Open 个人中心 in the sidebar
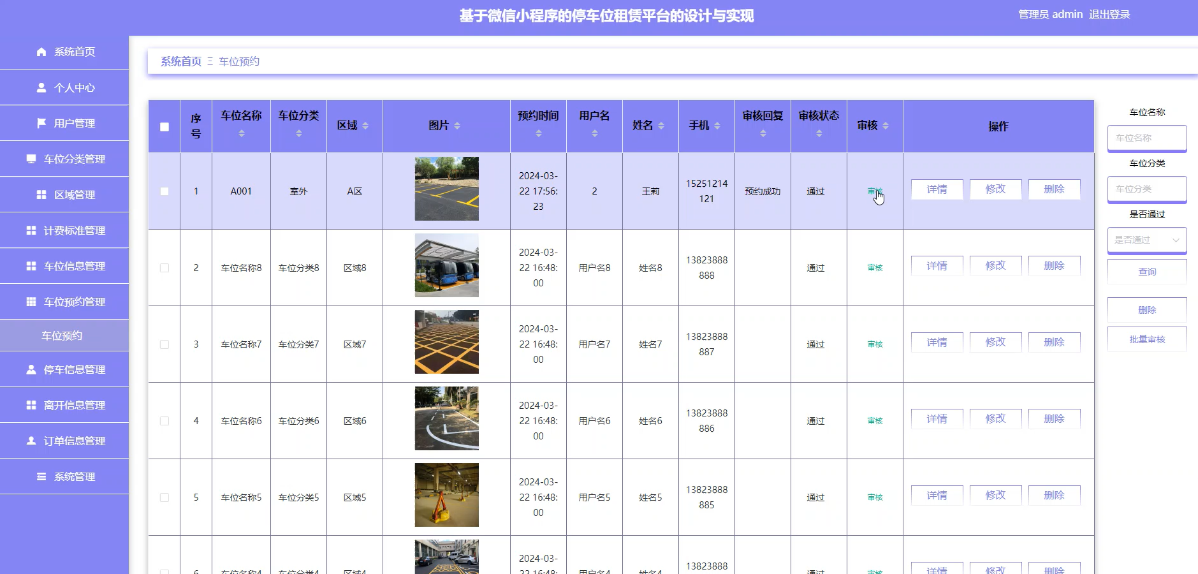 click(x=64, y=87)
